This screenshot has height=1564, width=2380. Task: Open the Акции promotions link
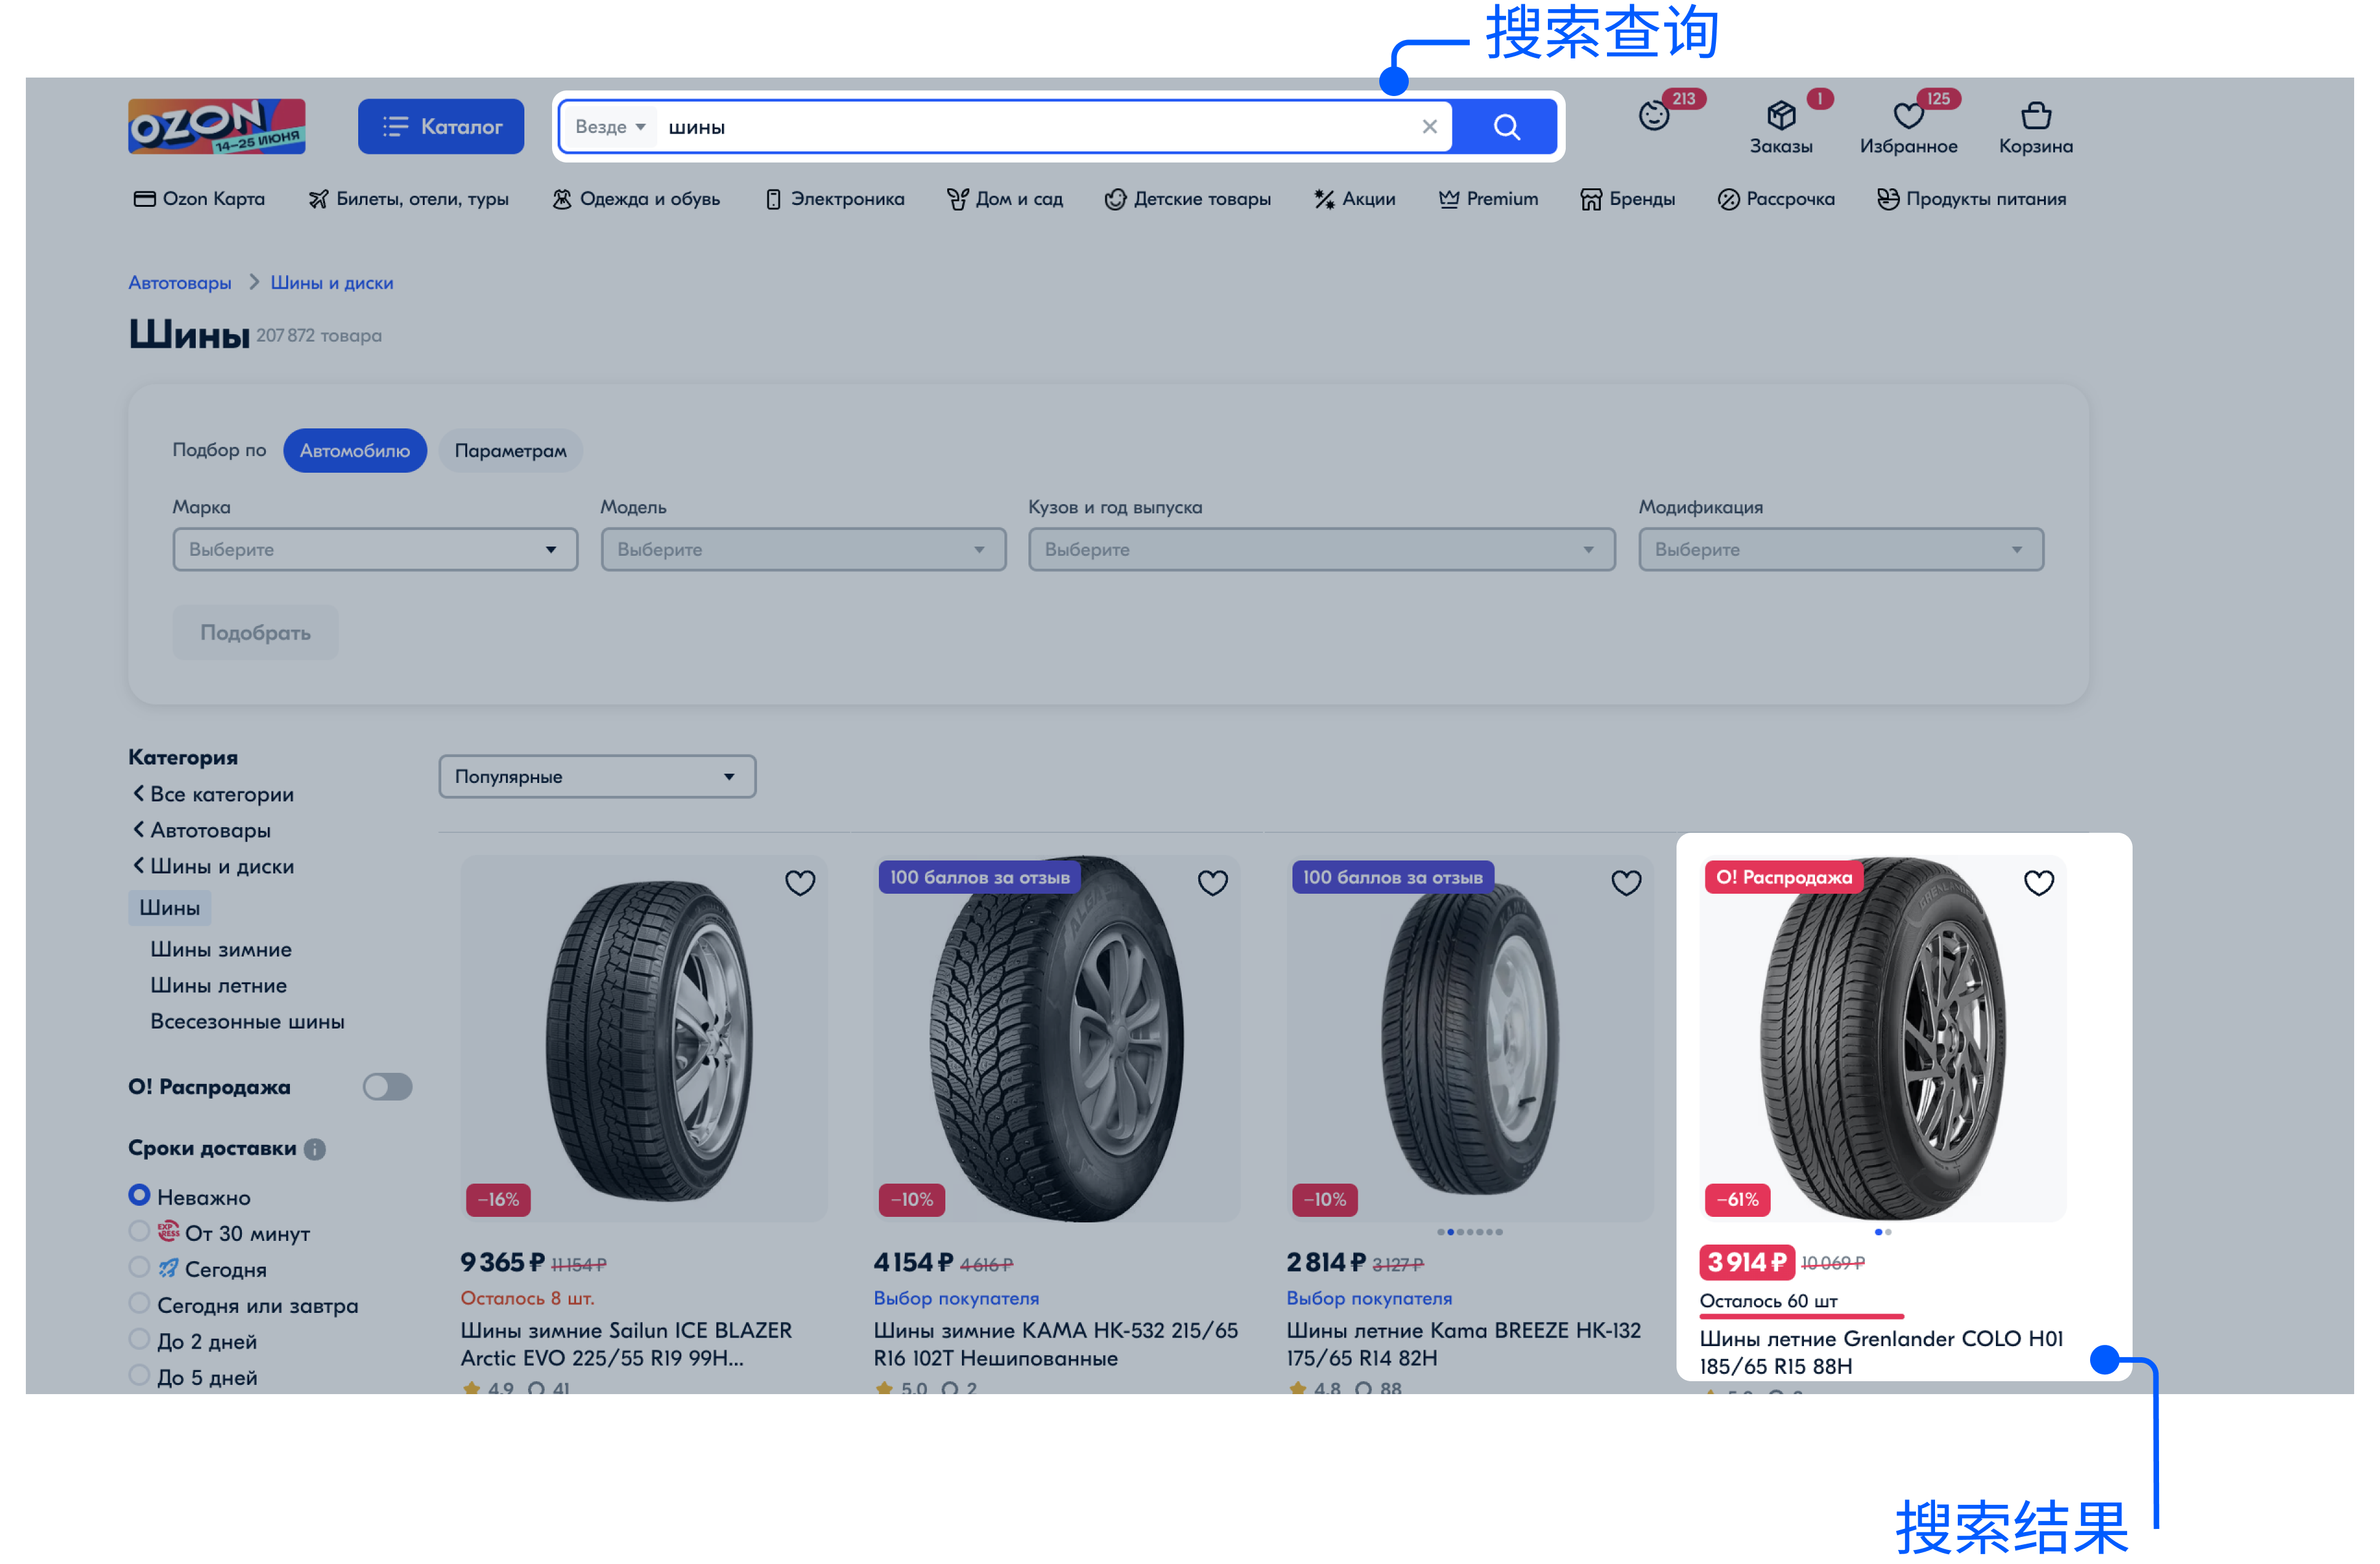(1355, 199)
